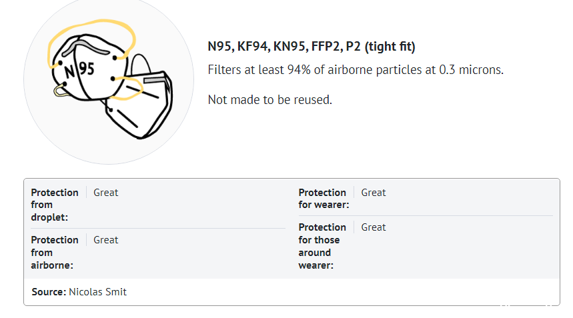Viewport: 573px width, 318px height.
Task: Click the "Protection from airborne:" label
Action: [55, 252]
